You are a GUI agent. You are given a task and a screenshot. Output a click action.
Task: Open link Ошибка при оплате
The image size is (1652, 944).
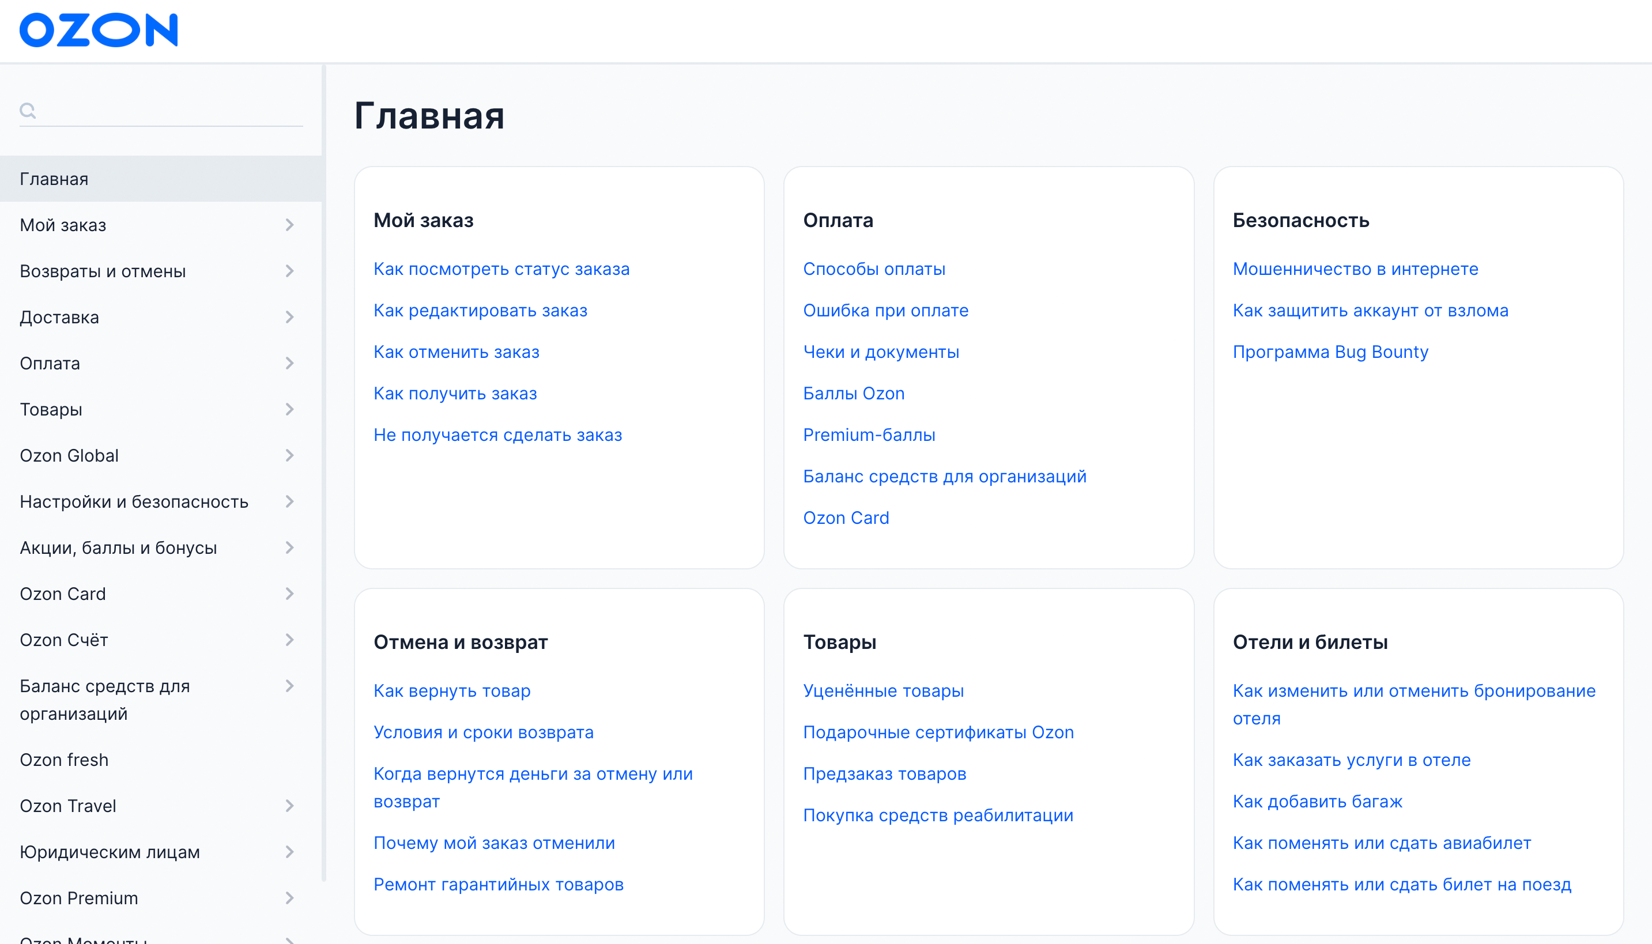point(885,311)
